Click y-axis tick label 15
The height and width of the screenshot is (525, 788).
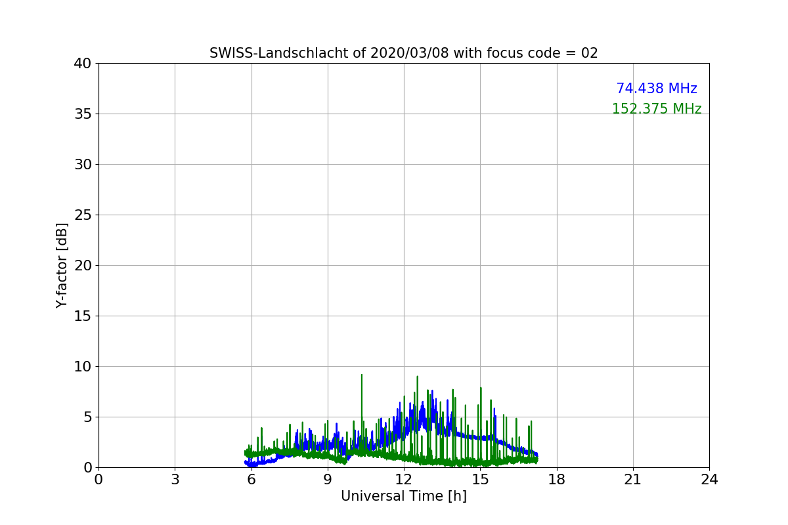82,316
